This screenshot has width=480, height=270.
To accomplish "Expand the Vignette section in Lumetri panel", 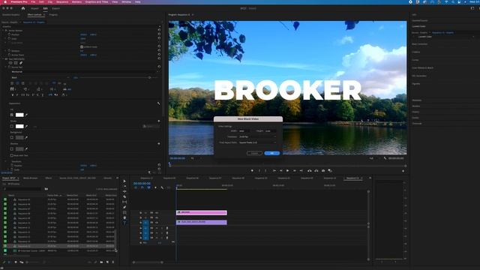I will 416,83.
